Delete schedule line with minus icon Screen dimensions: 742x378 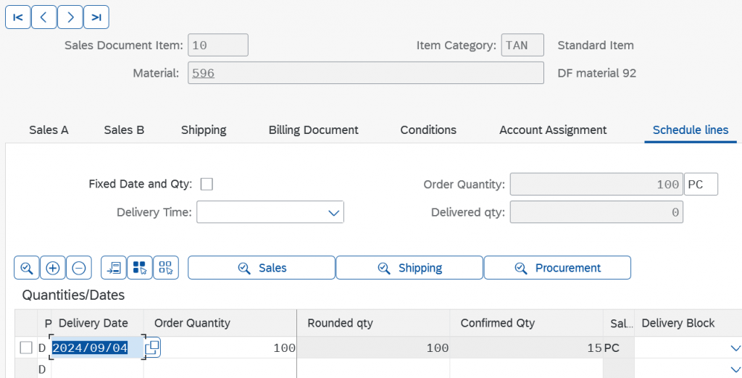point(78,268)
